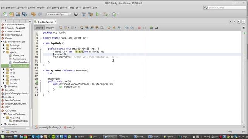Open the default config combo box
This screenshot has width=248, height=139.
tap(59, 14)
